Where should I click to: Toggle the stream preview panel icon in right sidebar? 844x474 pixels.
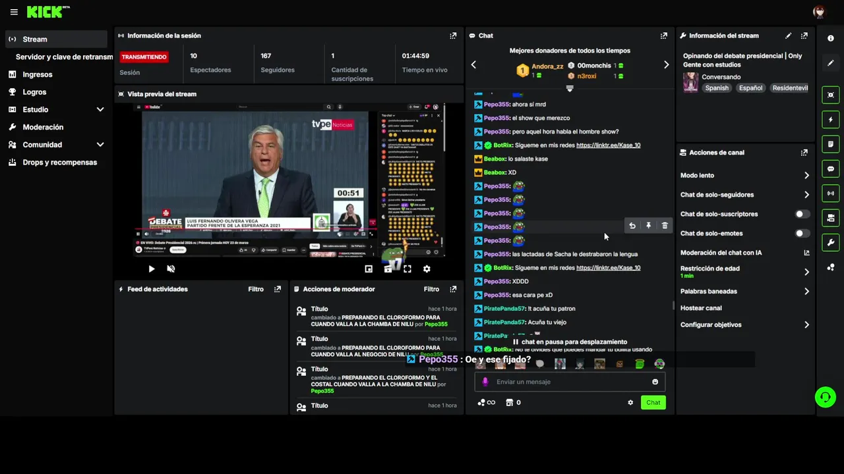pos(830,95)
